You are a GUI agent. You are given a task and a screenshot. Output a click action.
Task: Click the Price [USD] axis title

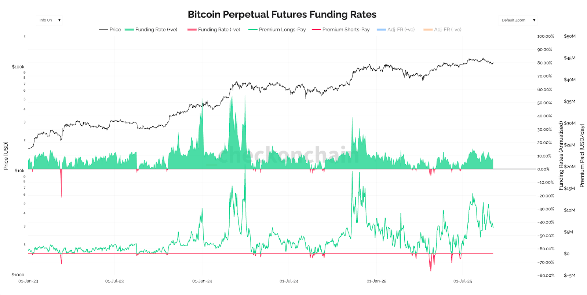pyautogui.click(x=6, y=156)
